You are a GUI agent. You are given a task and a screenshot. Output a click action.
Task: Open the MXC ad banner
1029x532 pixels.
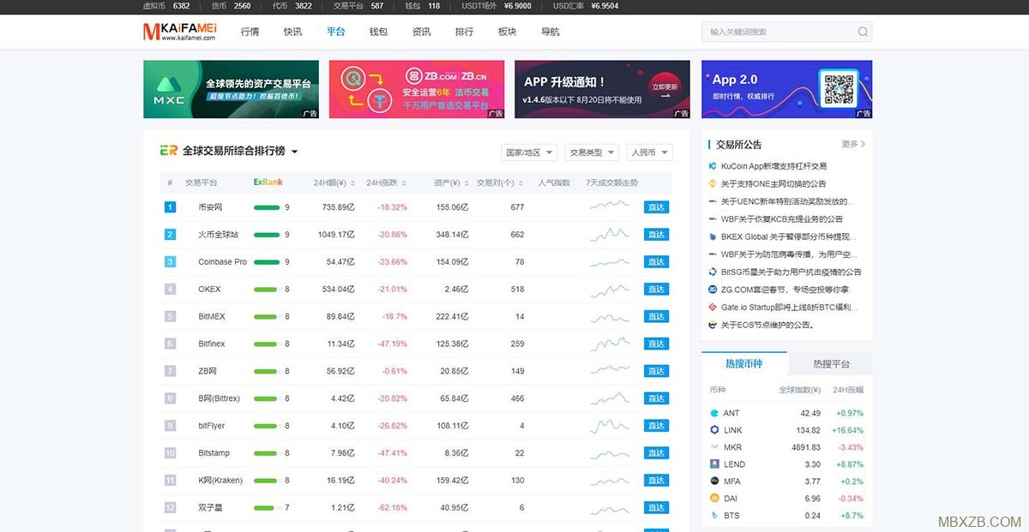(231, 89)
